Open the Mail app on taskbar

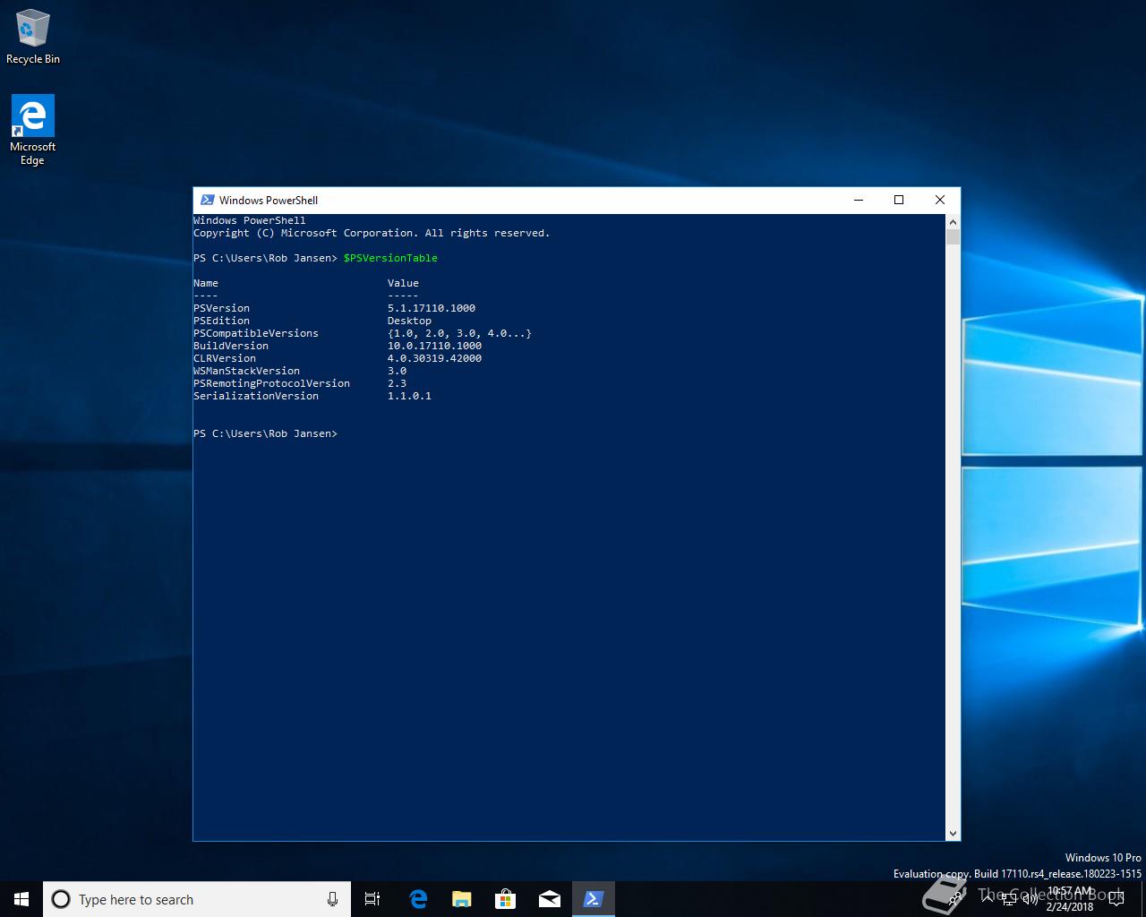tap(550, 899)
